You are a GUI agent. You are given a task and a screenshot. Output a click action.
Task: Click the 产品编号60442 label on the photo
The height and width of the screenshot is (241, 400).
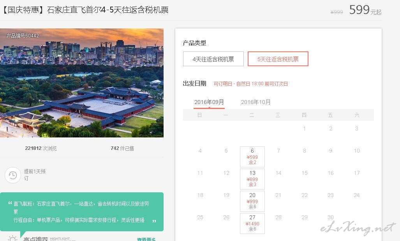[x=23, y=36]
